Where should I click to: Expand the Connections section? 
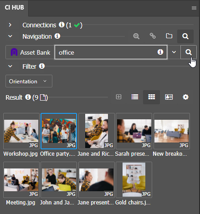[10, 25]
